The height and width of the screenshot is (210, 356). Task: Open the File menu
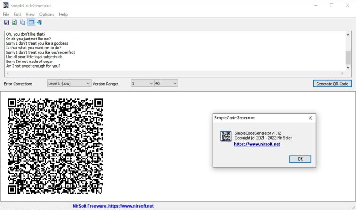pos(6,14)
